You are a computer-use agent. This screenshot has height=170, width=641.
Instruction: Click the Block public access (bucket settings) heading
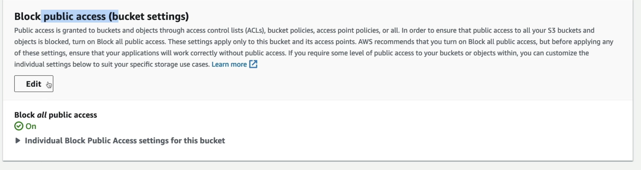tap(101, 16)
